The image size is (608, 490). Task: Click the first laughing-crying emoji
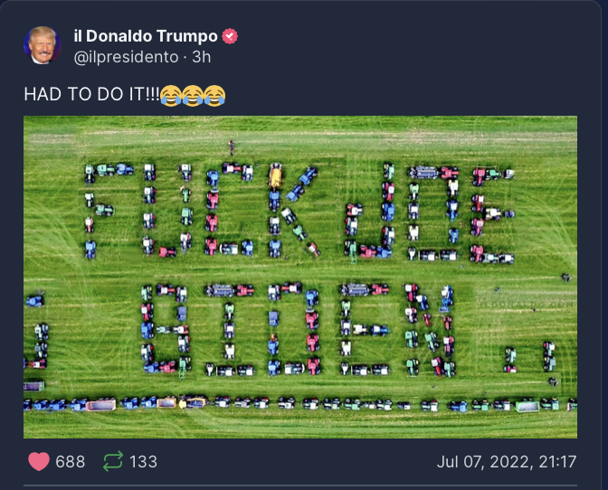coord(171,95)
